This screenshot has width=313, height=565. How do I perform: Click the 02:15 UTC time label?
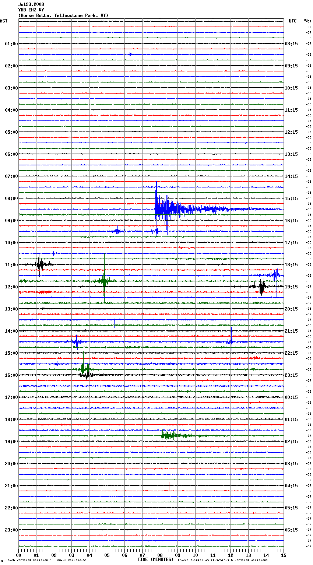tap(291, 442)
